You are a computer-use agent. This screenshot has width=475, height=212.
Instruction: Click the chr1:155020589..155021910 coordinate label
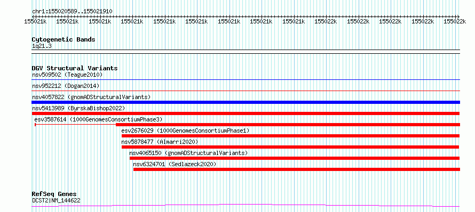(72, 11)
